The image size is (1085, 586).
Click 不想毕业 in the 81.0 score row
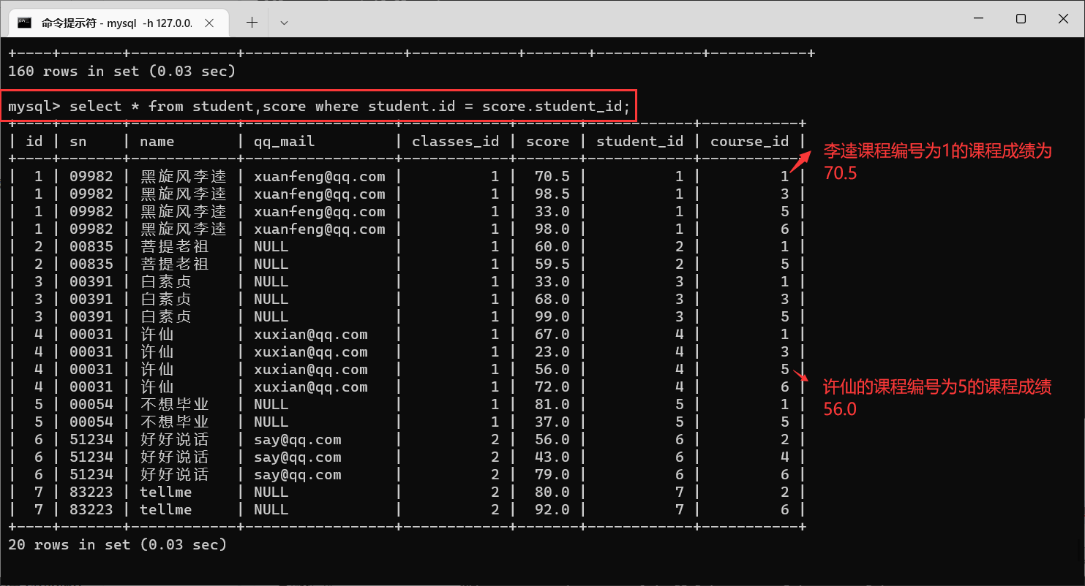[174, 404]
